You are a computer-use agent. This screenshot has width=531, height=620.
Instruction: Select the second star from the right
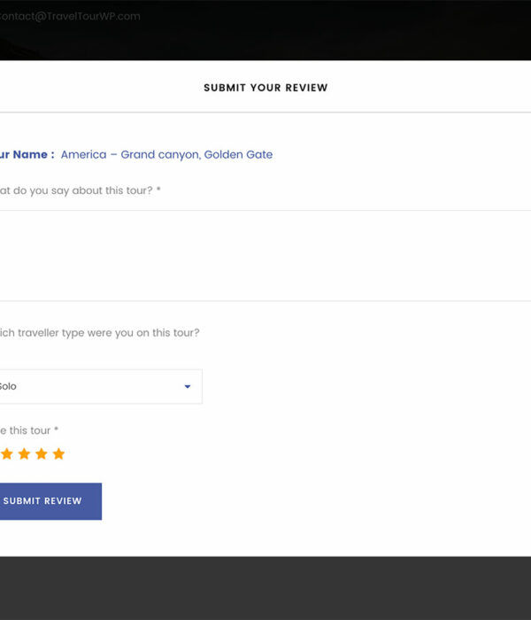click(x=41, y=454)
